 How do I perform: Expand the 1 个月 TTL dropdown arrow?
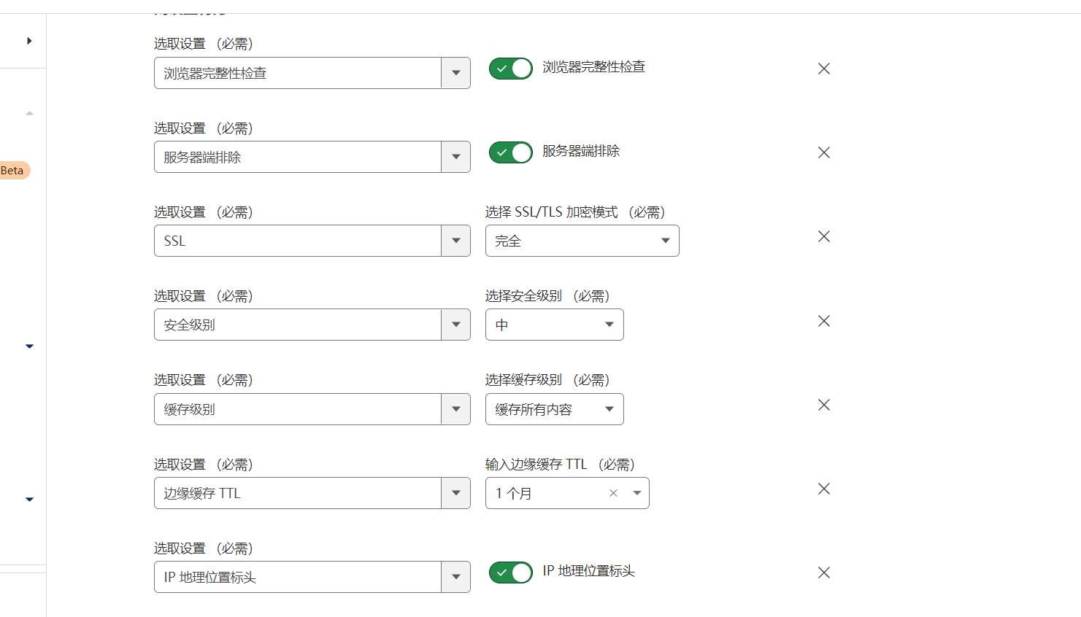tap(637, 493)
